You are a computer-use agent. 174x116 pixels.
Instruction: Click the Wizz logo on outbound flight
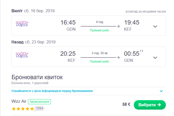coord(22,24)
